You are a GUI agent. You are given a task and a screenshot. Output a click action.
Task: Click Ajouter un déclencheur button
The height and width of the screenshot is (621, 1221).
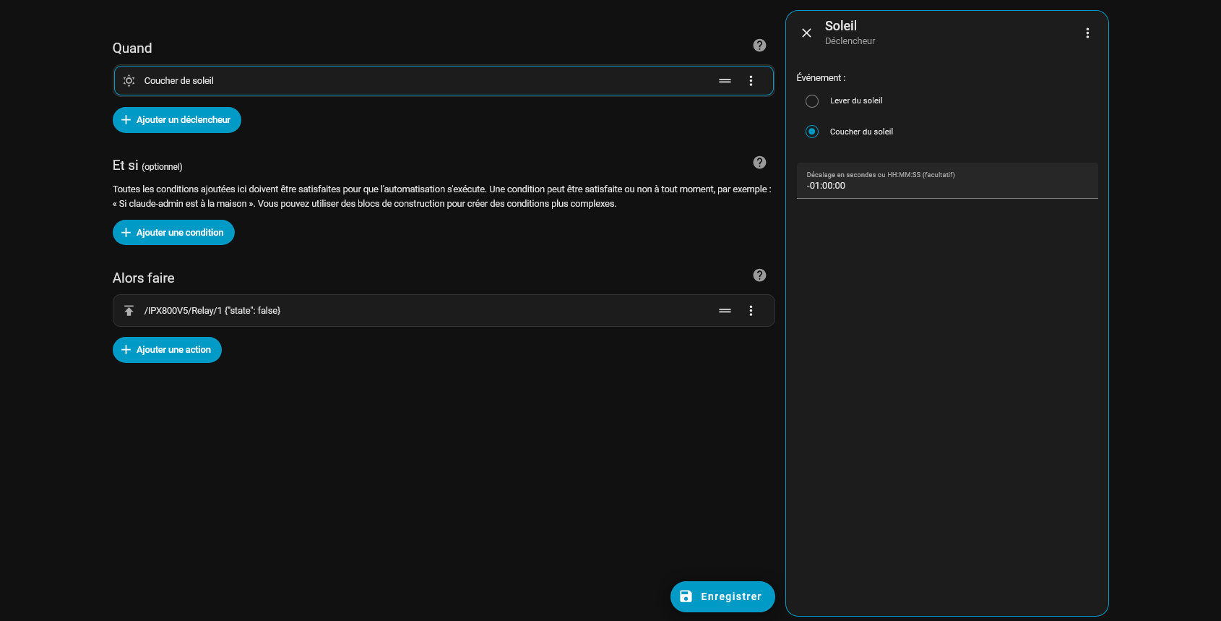click(177, 120)
